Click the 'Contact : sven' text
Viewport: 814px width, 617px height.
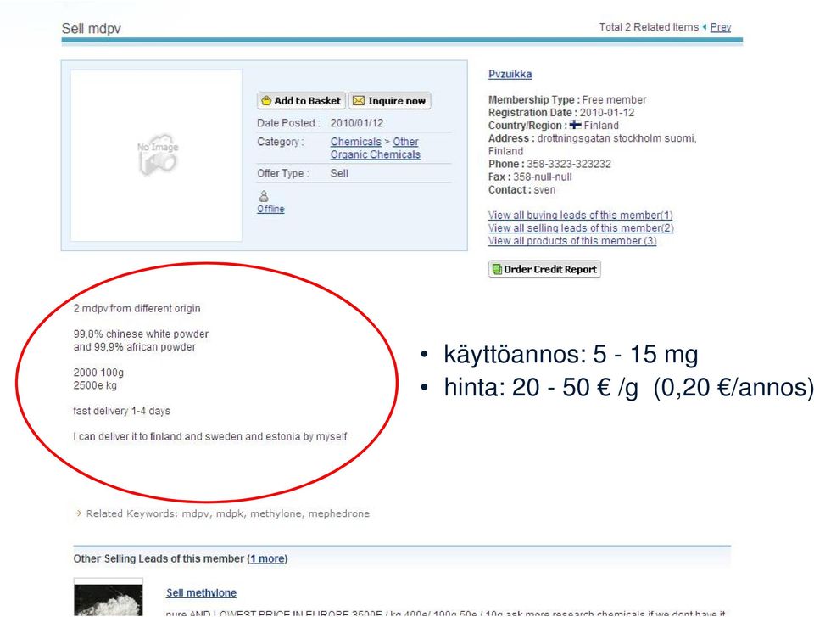coord(521,190)
